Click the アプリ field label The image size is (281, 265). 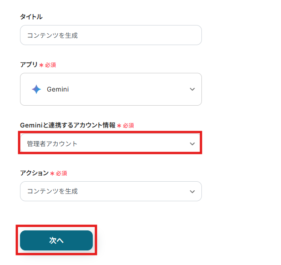pos(29,65)
